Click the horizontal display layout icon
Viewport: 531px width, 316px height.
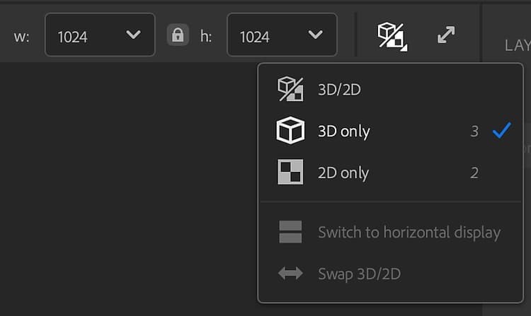(290, 232)
